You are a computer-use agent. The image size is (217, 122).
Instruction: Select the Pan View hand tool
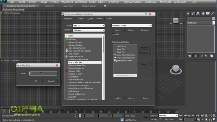[206, 119]
